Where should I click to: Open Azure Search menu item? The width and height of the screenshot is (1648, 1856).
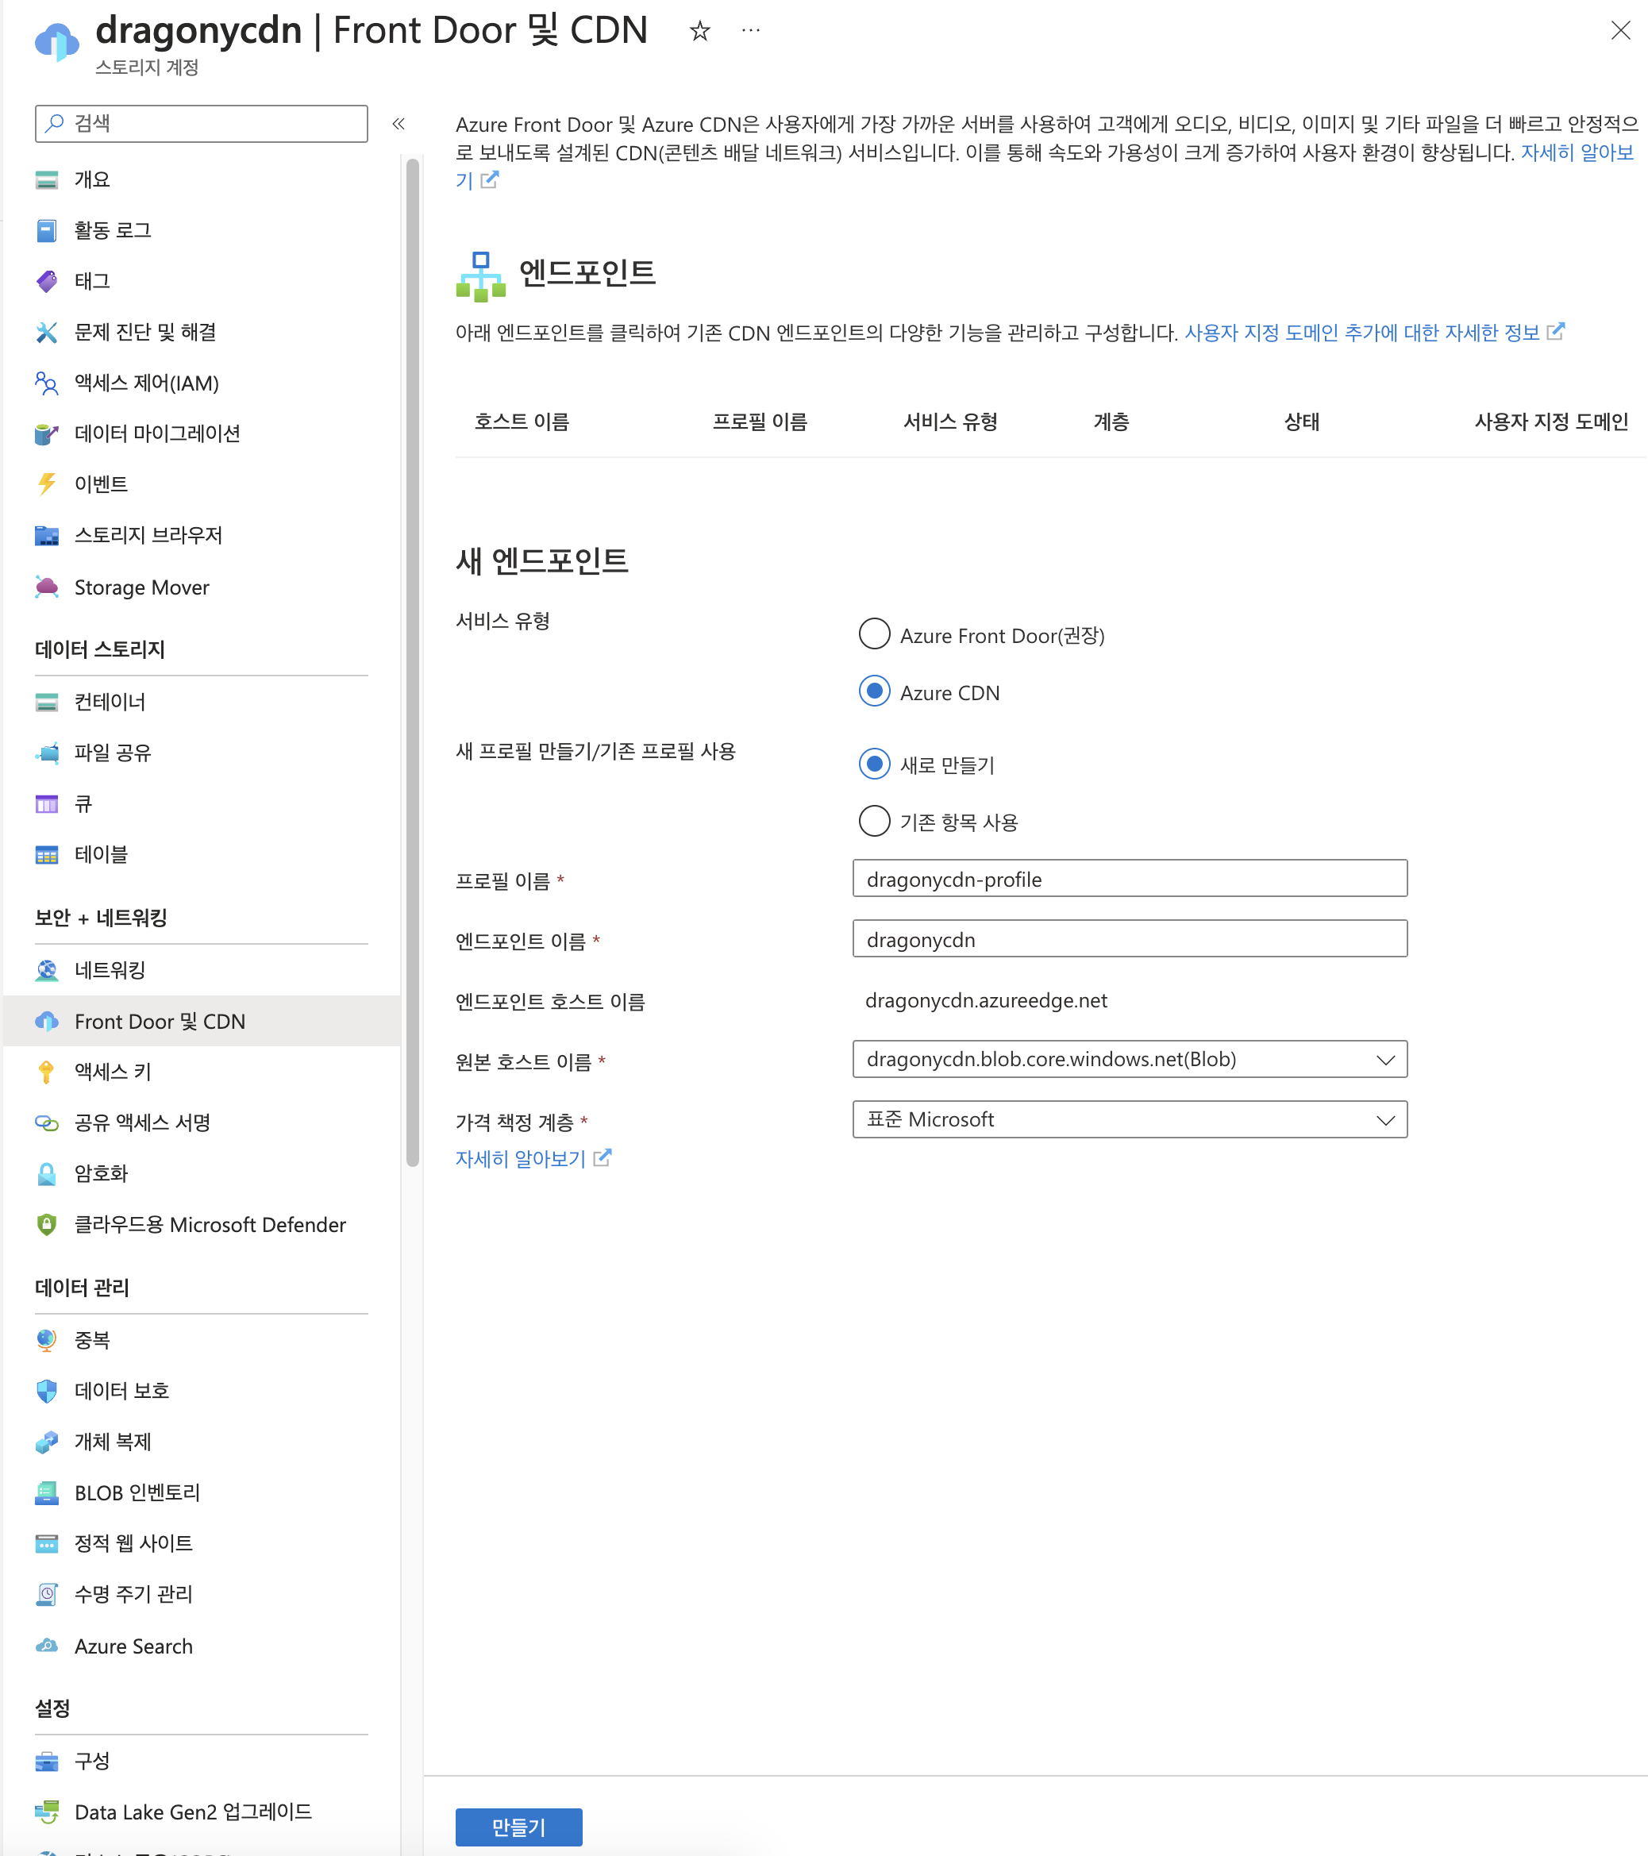[x=202, y=1646]
